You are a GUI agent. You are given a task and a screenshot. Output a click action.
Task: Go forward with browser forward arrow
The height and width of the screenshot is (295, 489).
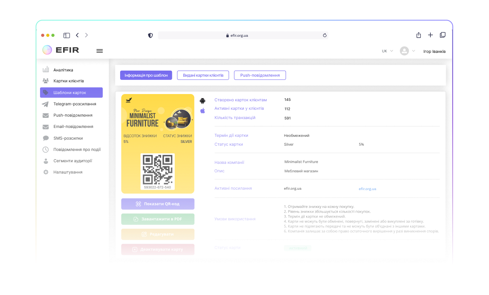click(x=87, y=35)
